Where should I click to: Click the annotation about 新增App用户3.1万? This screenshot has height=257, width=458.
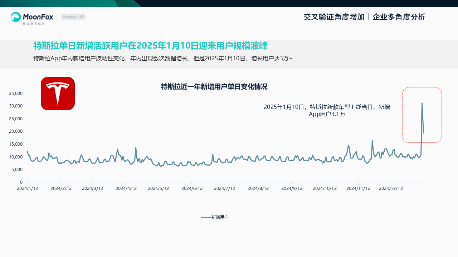tap(327, 110)
